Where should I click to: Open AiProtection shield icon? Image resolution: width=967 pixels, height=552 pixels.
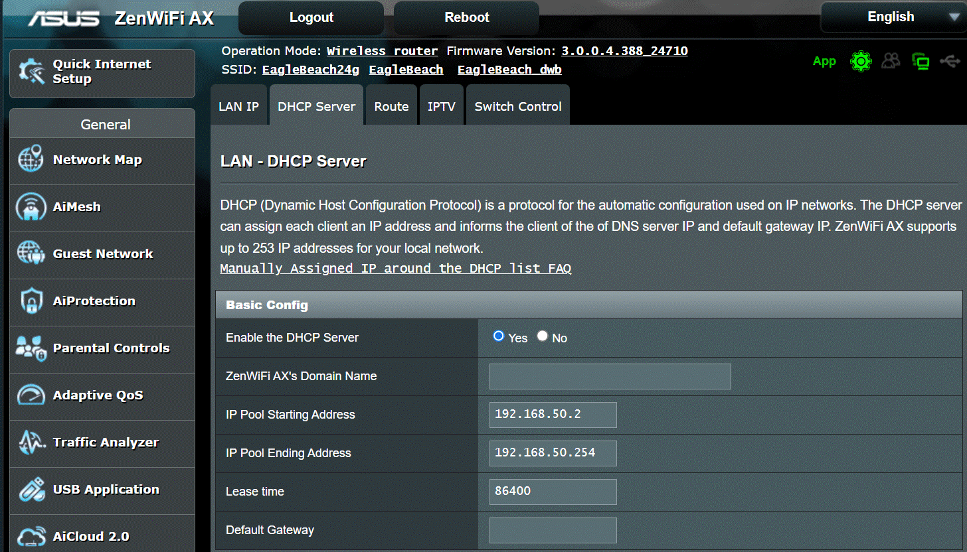(x=31, y=301)
